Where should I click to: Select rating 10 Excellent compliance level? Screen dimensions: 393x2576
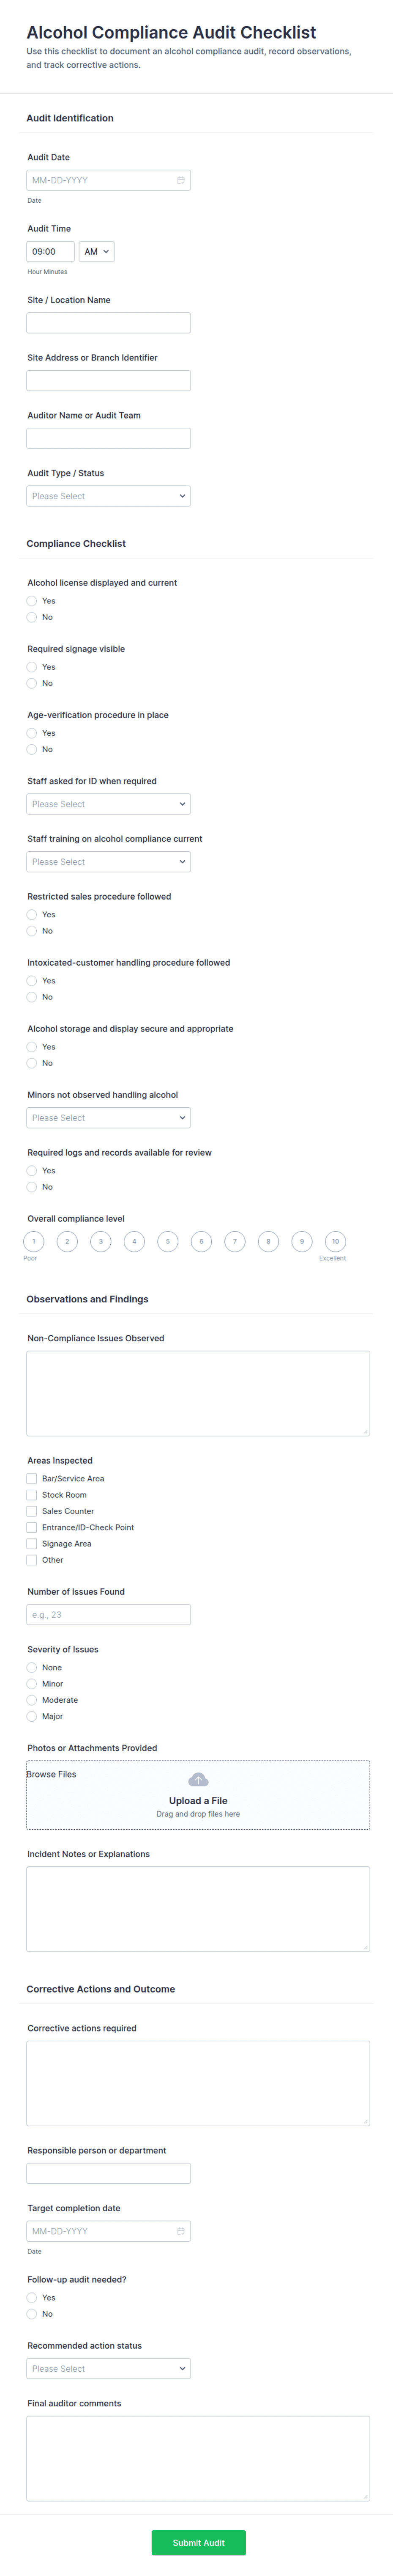tap(335, 1241)
